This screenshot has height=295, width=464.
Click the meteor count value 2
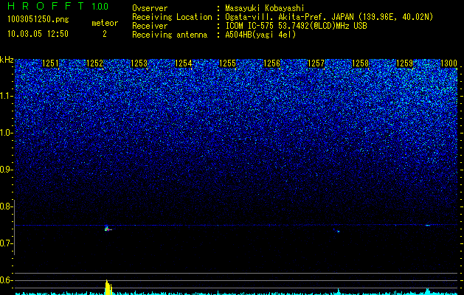(105, 34)
